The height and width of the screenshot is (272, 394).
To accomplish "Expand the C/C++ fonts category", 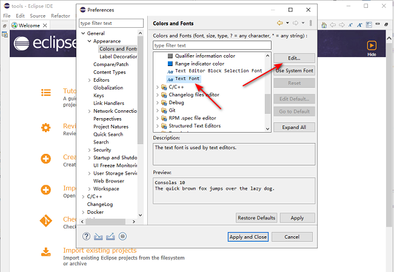I will click(158, 87).
